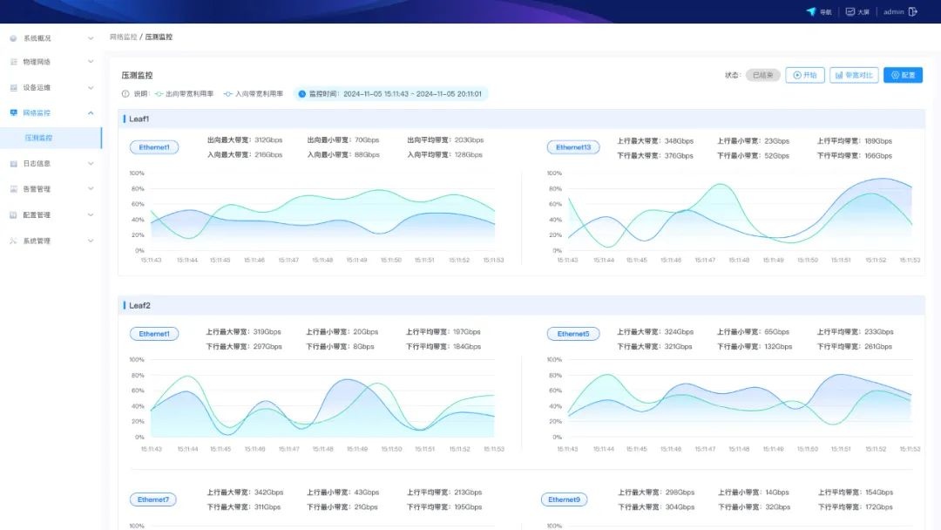The height and width of the screenshot is (530, 941).
Task: Click the blue 配置 button
Action: tap(903, 75)
